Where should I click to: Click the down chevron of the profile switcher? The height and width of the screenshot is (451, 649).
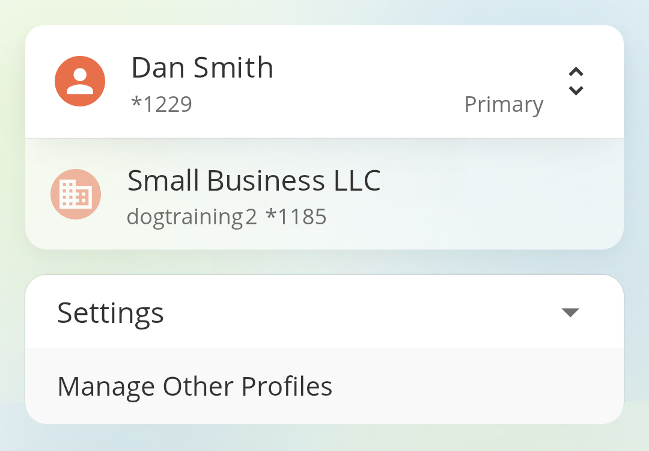(x=576, y=91)
